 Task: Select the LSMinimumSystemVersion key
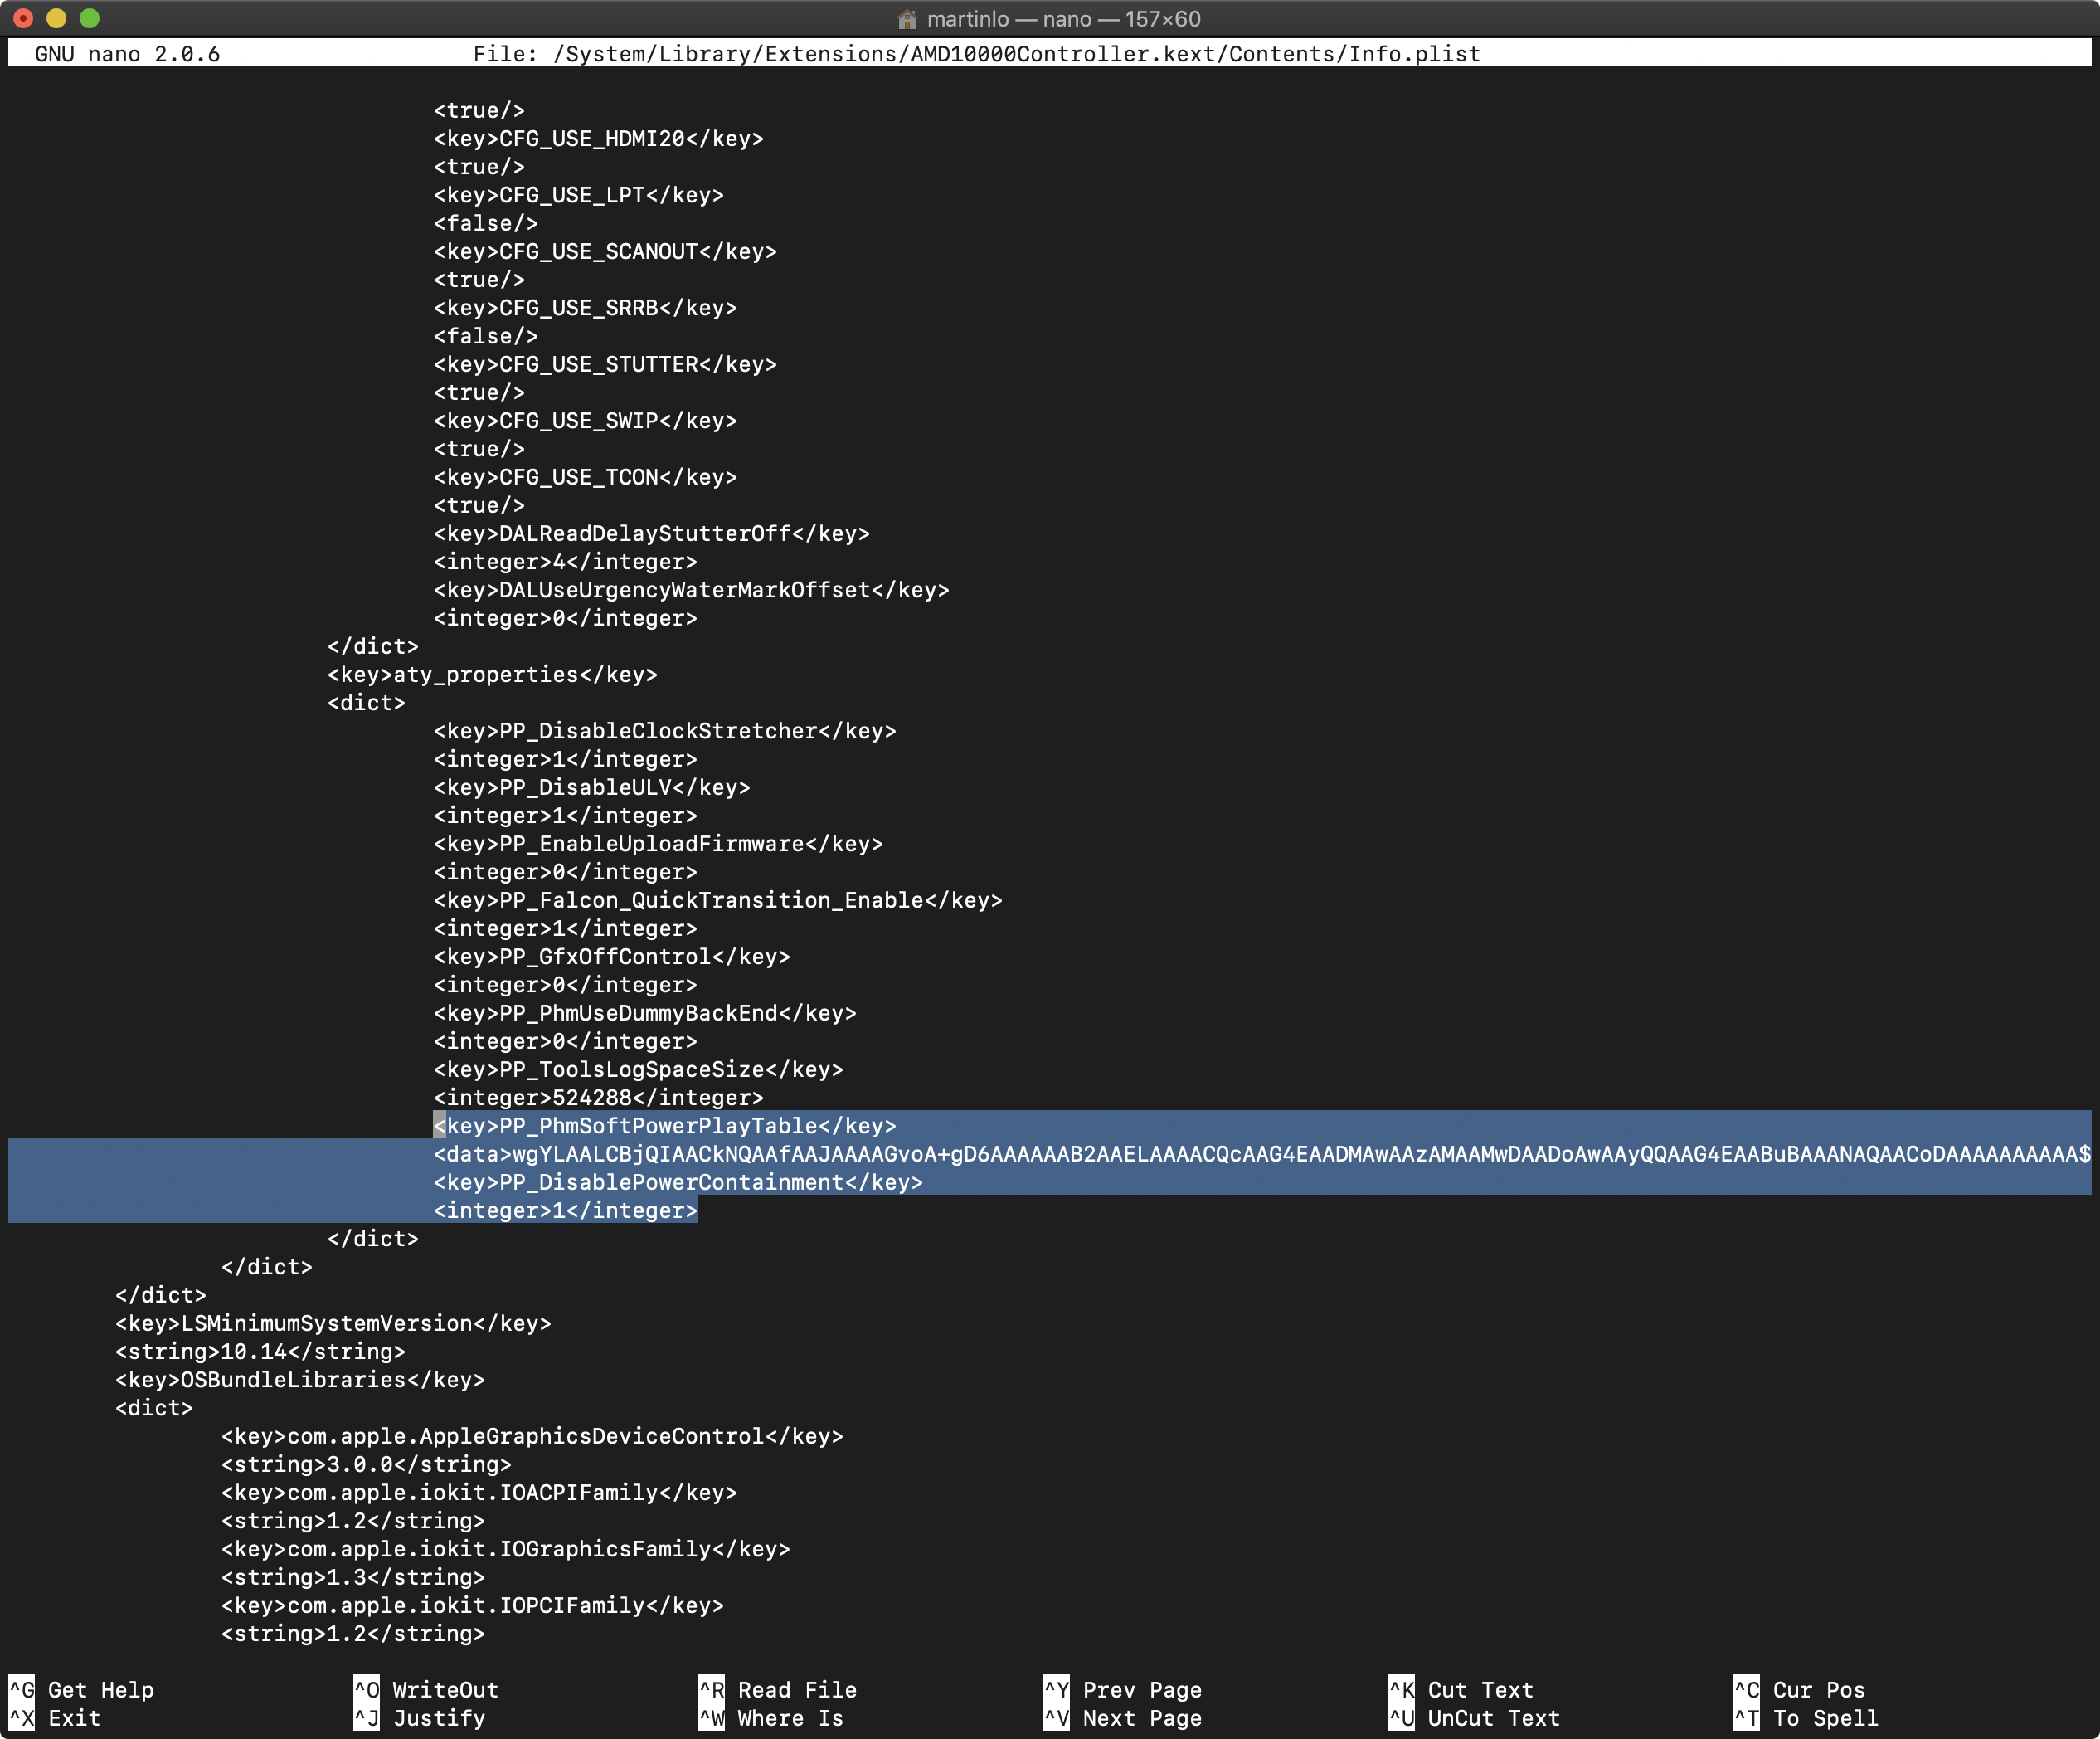point(326,1323)
